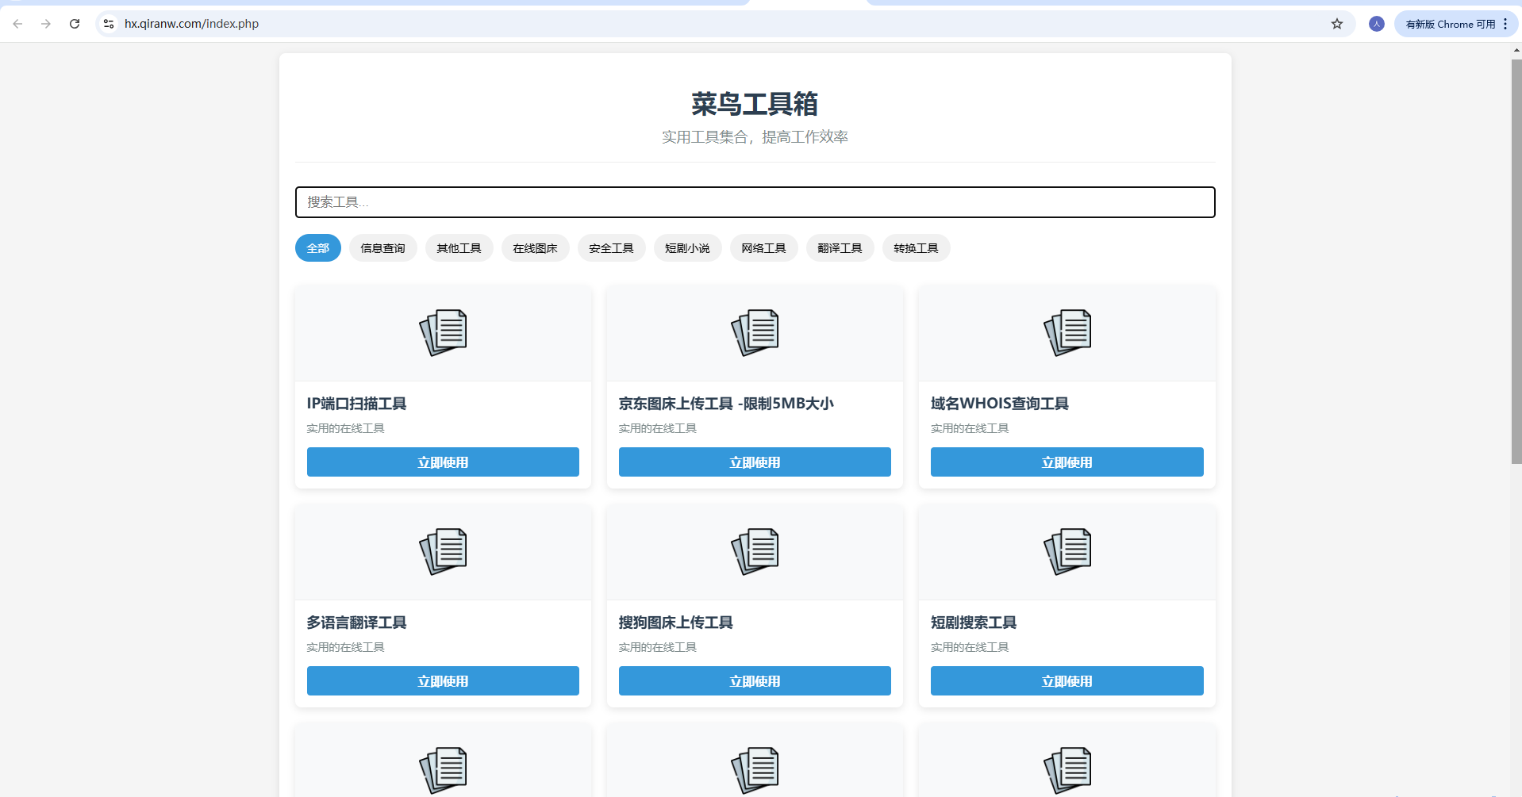Click the 短剧搜索工具 document icon
The image size is (1522, 797).
pyautogui.click(x=1067, y=550)
